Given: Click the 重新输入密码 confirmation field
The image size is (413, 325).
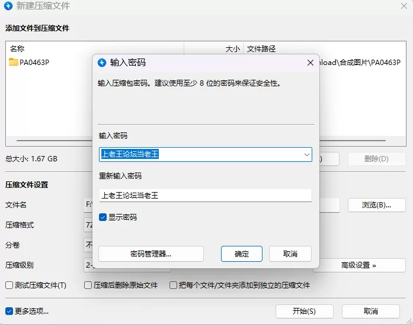Looking at the screenshot, I should point(206,195).
